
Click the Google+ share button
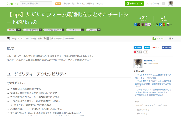point(154,47)
